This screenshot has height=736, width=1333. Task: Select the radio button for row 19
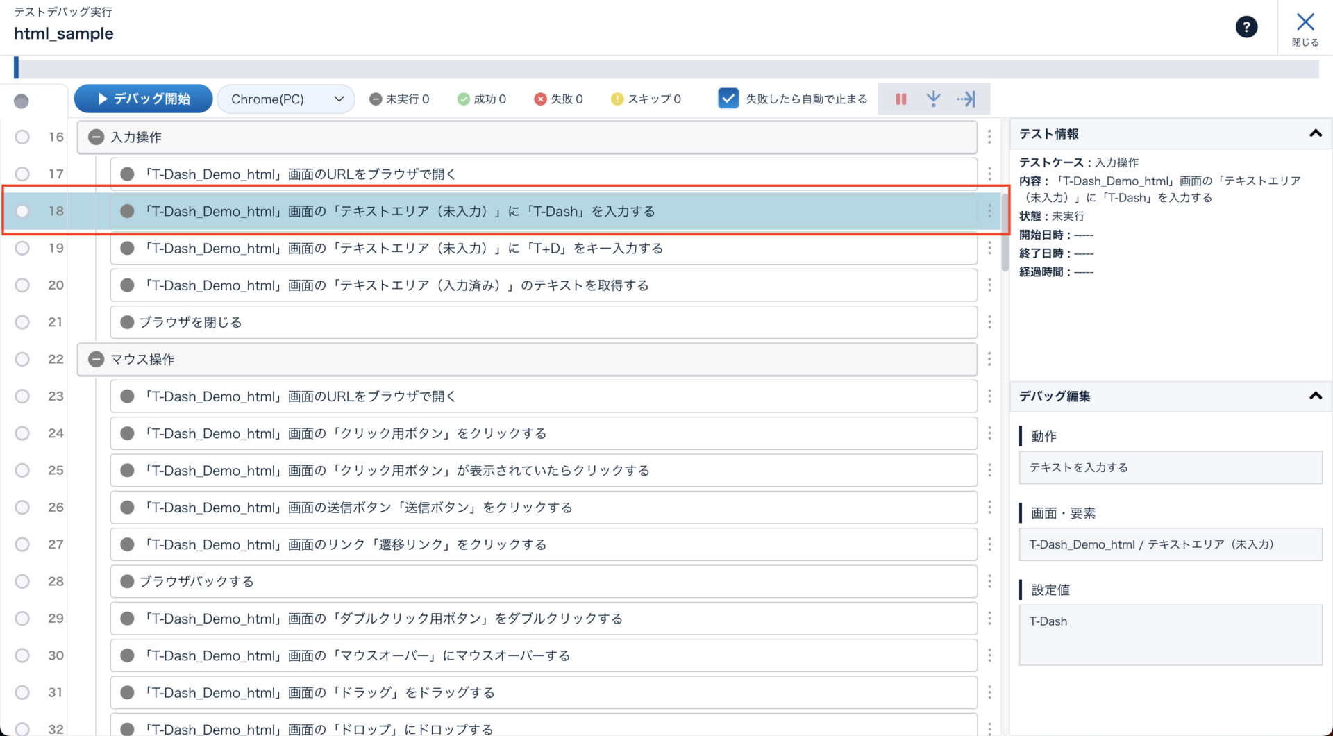(x=22, y=248)
